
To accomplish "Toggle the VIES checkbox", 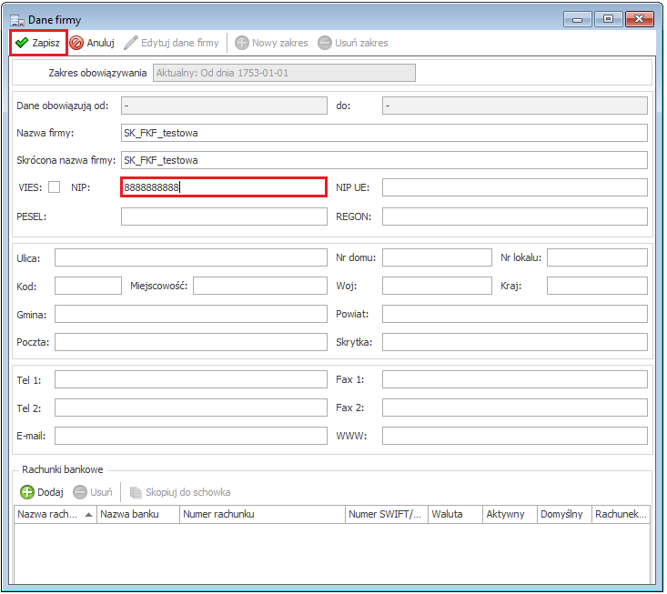I will pos(54,187).
